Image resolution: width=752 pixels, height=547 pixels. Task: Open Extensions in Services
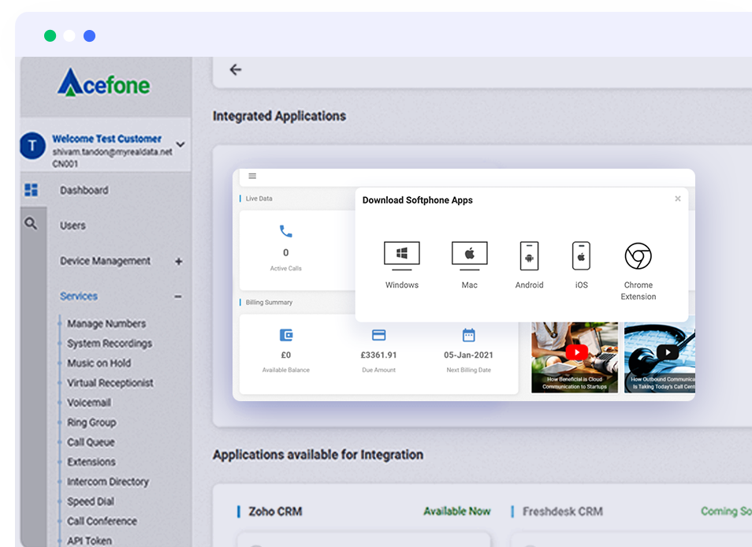coord(91,462)
